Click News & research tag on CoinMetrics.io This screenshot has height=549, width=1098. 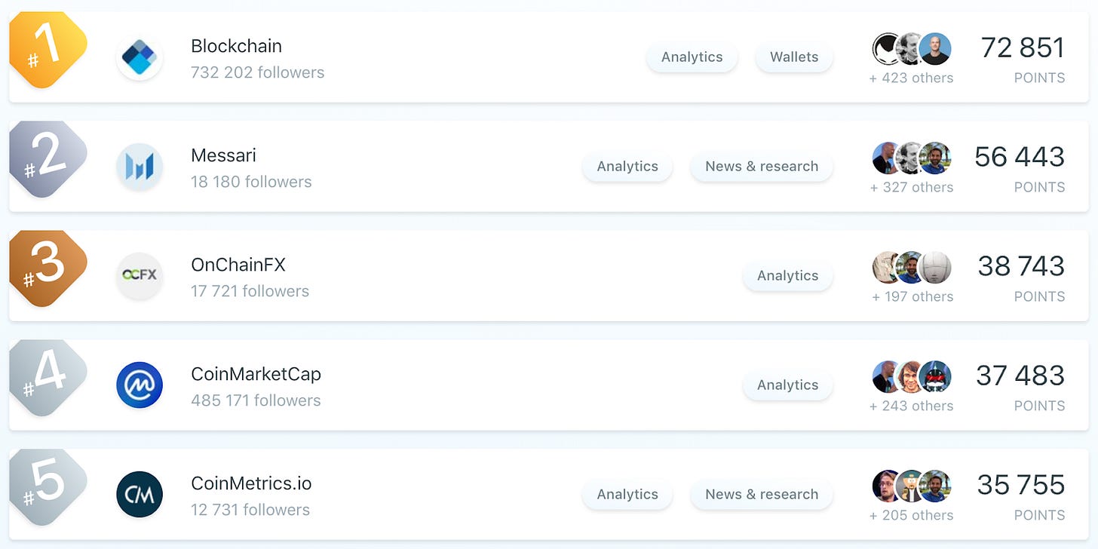tap(762, 495)
